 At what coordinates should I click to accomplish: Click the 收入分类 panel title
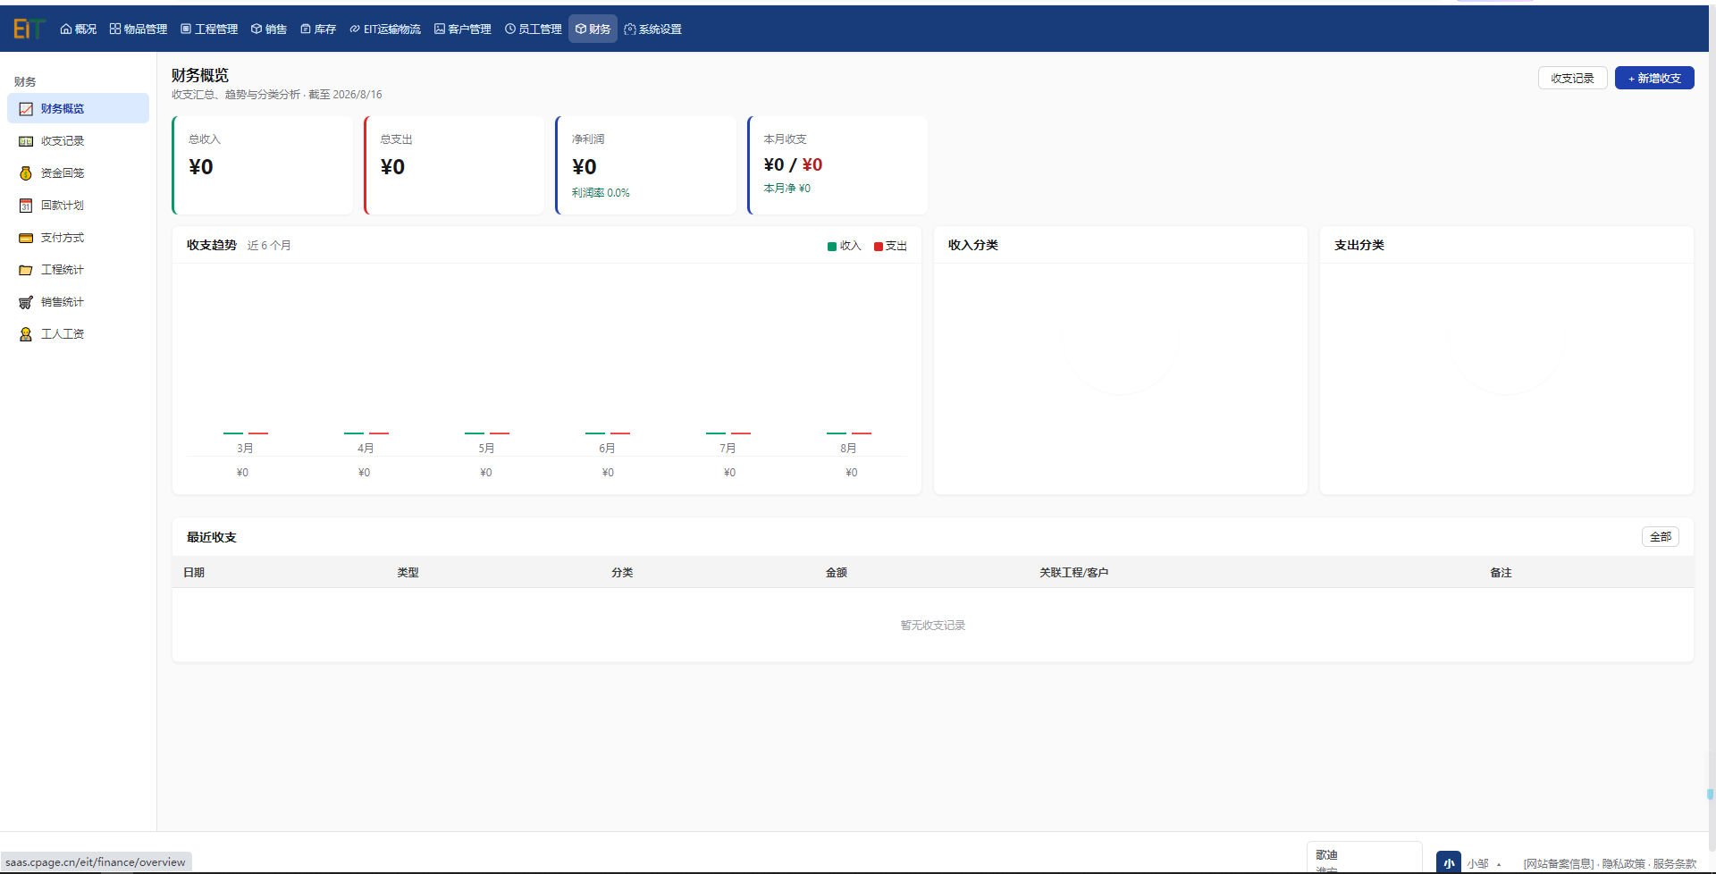[x=973, y=245]
